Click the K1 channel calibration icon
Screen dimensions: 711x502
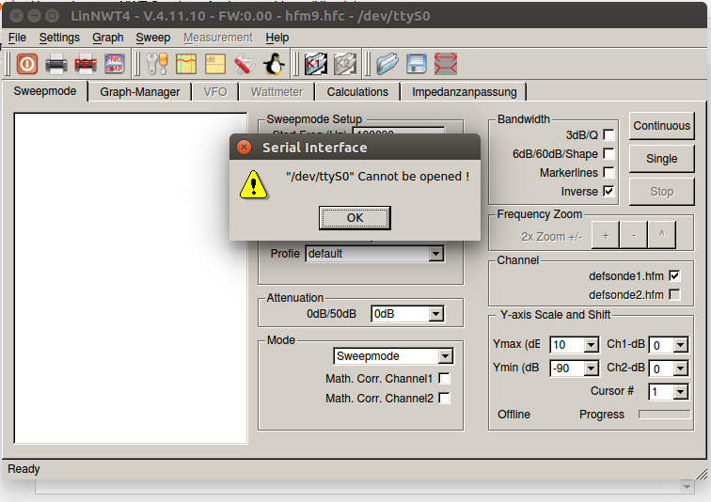(316, 64)
